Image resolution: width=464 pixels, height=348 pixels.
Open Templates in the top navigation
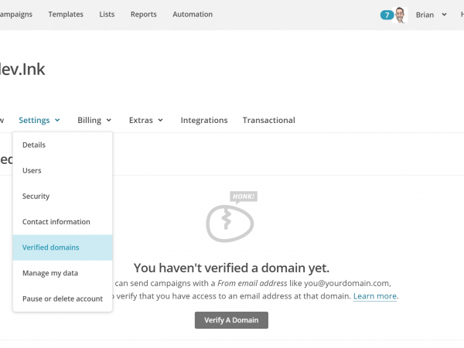tap(67, 15)
